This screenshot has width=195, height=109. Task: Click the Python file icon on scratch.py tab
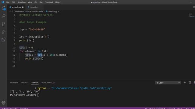tap(10, 7)
